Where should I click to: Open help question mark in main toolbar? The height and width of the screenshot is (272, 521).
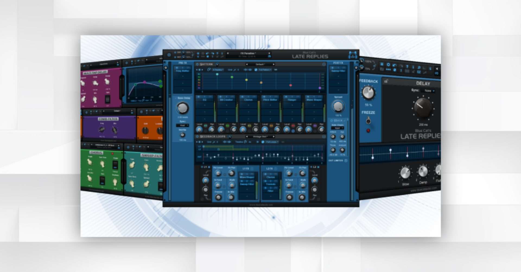(x=217, y=54)
